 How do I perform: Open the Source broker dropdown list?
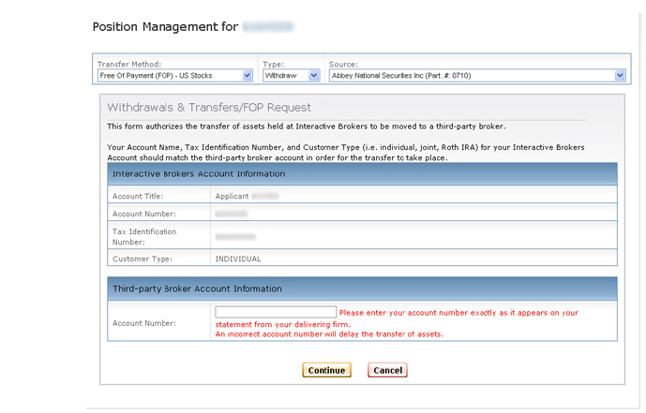[476, 75]
